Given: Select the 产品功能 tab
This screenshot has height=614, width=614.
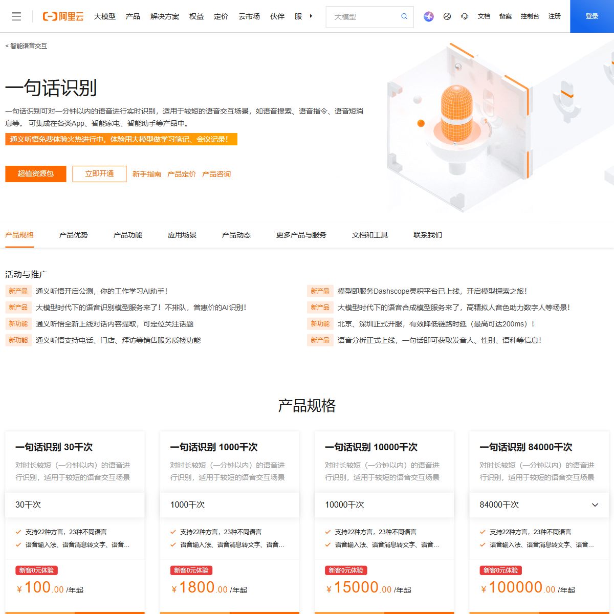Looking at the screenshot, I should 128,235.
